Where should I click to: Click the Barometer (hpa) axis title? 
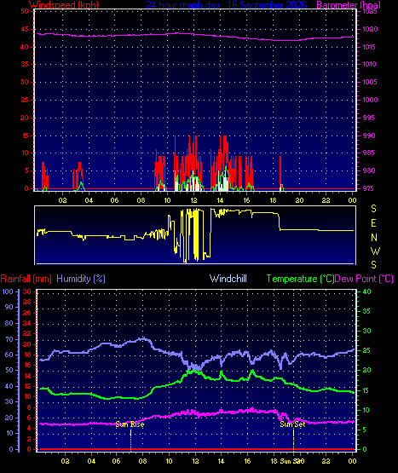point(349,4)
